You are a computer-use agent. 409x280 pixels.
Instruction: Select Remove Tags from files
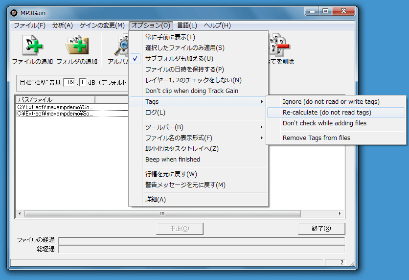point(336,138)
